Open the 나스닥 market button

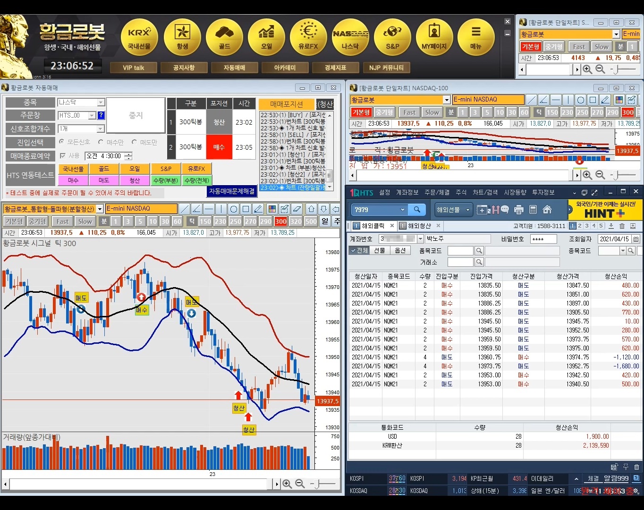coord(350,37)
